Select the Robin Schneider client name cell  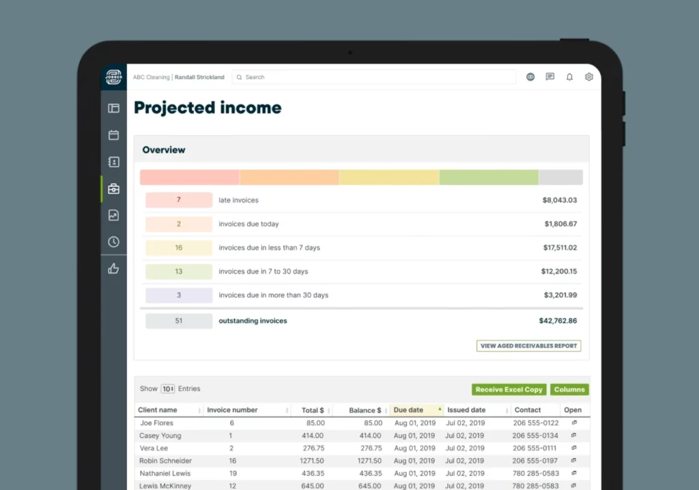pyautogui.click(x=165, y=461)
